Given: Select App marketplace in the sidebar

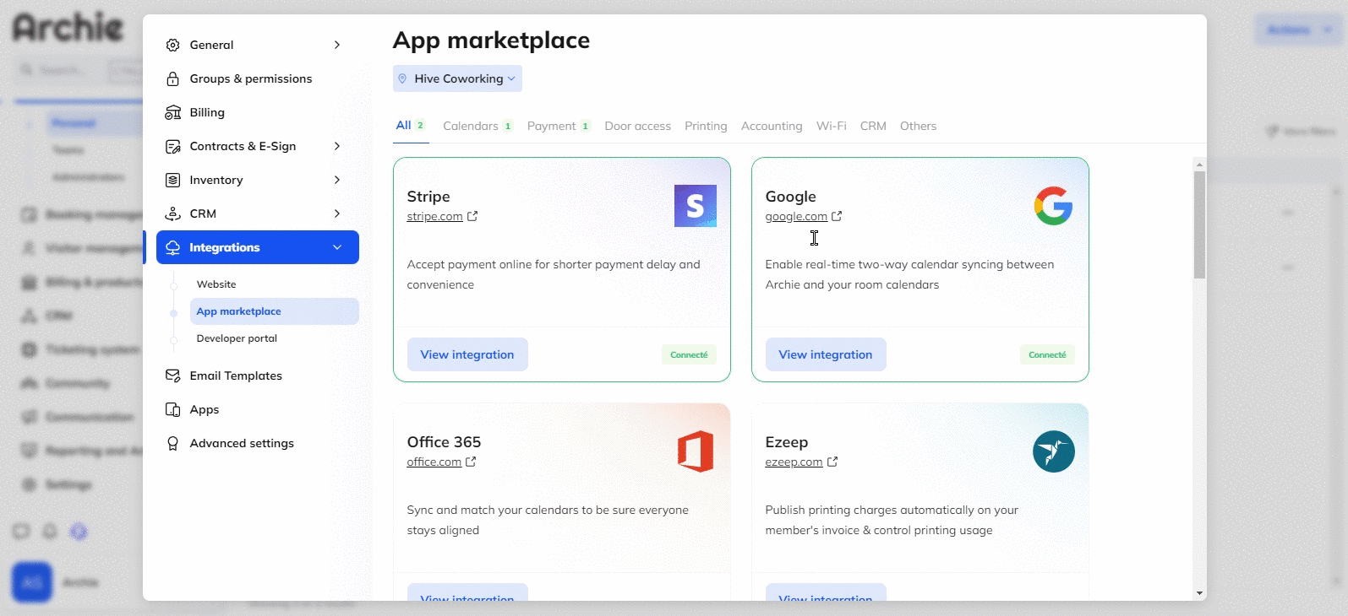Looking at the screenshot, I should point(275,311).
